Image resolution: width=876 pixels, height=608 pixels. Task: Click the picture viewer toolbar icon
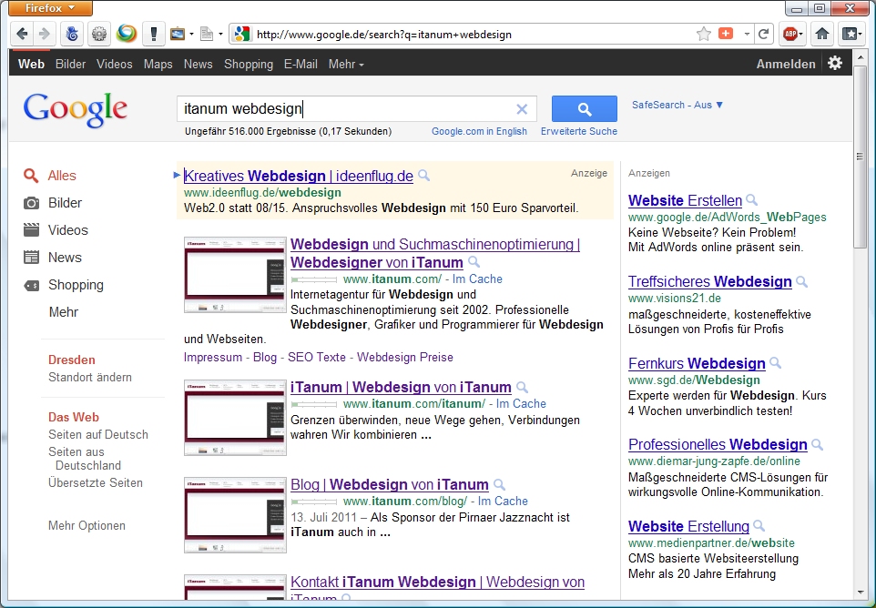(x=178, y=34)
